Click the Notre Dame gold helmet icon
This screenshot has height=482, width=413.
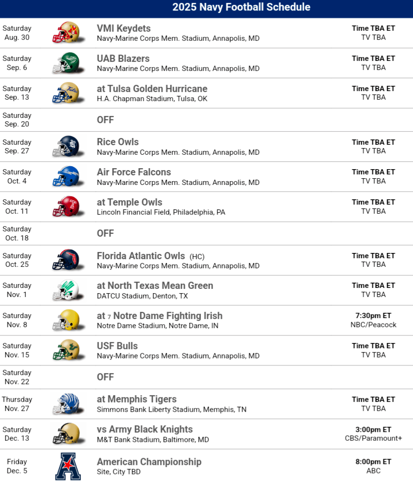(x=66, y=320)
